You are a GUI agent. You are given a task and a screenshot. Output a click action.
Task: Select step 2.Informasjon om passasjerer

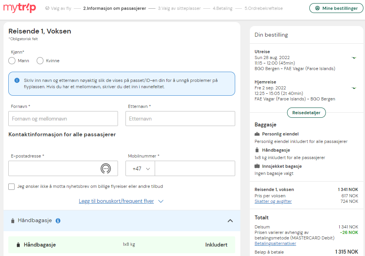click(114, 8)
